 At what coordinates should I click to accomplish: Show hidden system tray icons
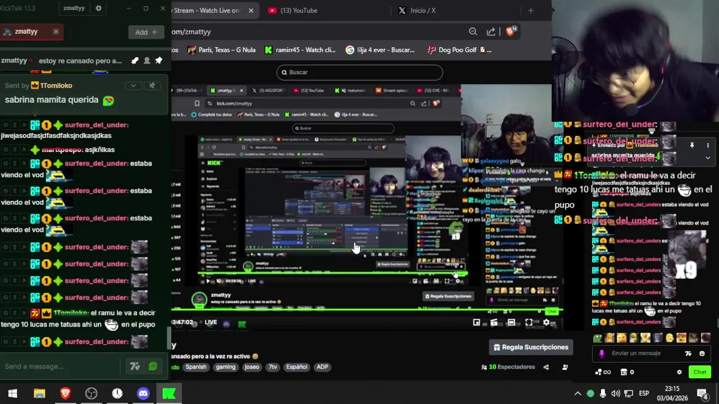pyautogui.click(x=577, y=393)
